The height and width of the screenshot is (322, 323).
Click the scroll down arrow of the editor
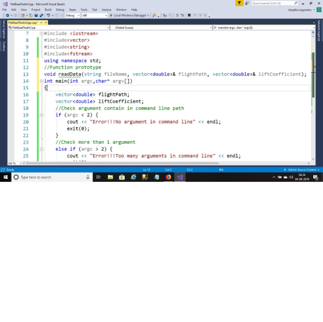(x=313, y=159)
